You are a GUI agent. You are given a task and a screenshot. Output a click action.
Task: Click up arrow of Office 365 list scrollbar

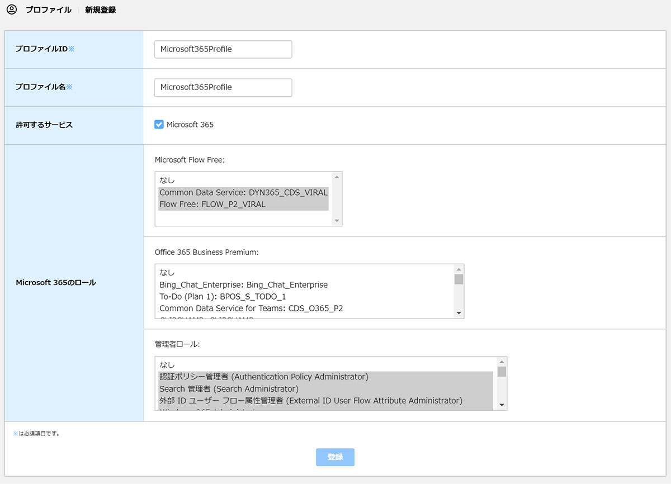click(x=459, y=269)
